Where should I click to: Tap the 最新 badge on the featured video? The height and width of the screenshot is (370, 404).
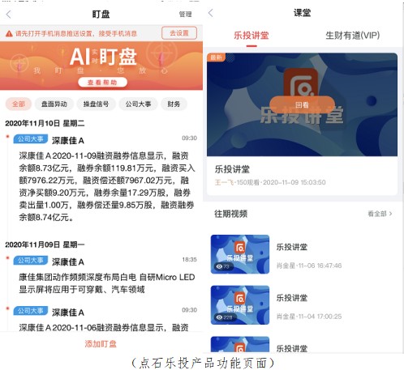click(x=216, y=57)
